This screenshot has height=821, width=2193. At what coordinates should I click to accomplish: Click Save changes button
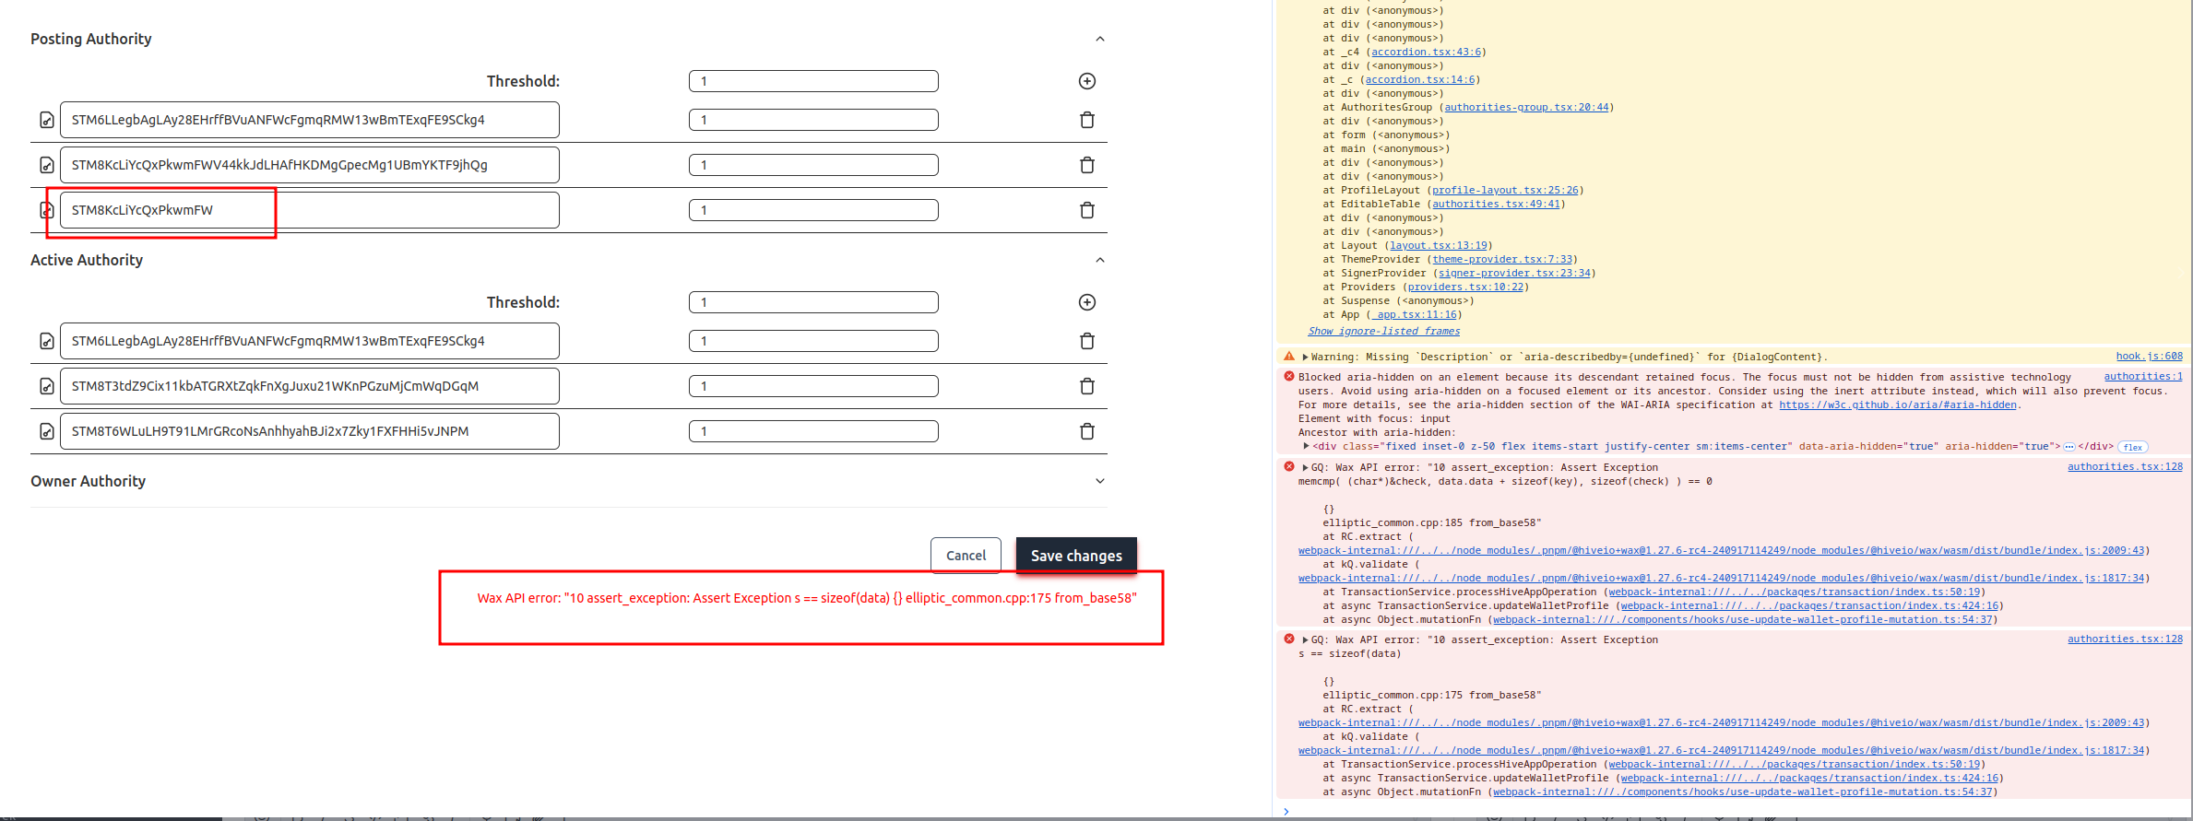[x=1075, y=556]
